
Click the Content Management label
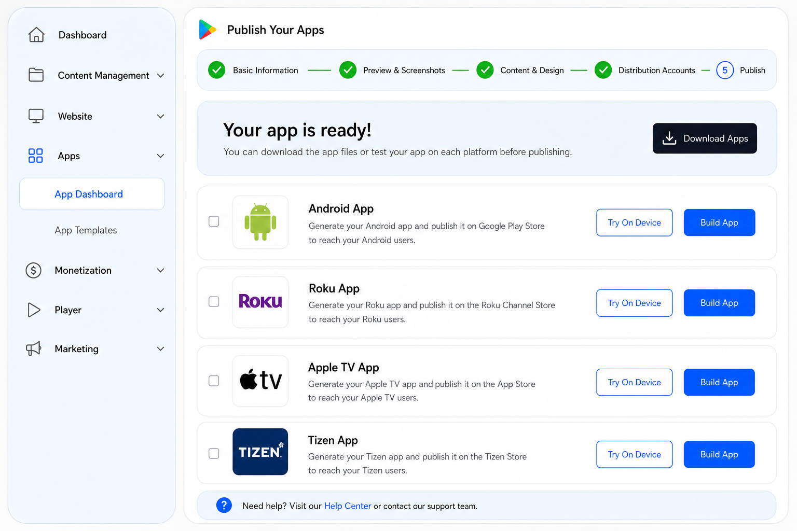pos(103,76)
